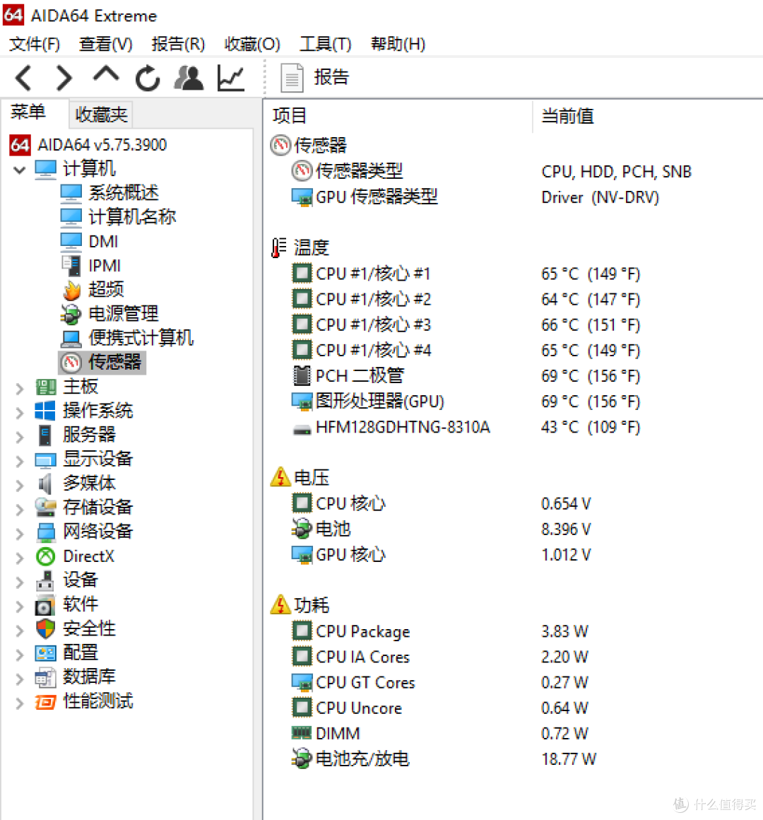Expand the 设备 tree node

(x=19, y=582)
